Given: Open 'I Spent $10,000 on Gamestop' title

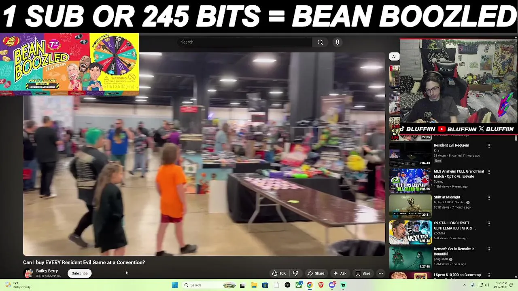Looking at the screenshot, I should (457, 275).
